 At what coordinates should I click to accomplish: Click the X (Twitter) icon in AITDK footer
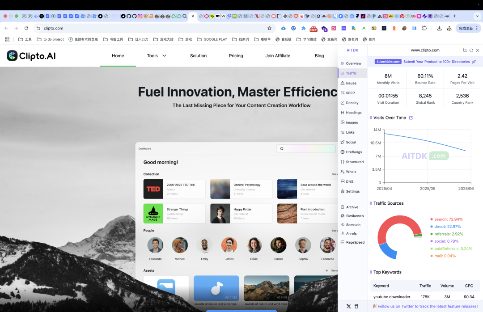(x=348, y=307)
